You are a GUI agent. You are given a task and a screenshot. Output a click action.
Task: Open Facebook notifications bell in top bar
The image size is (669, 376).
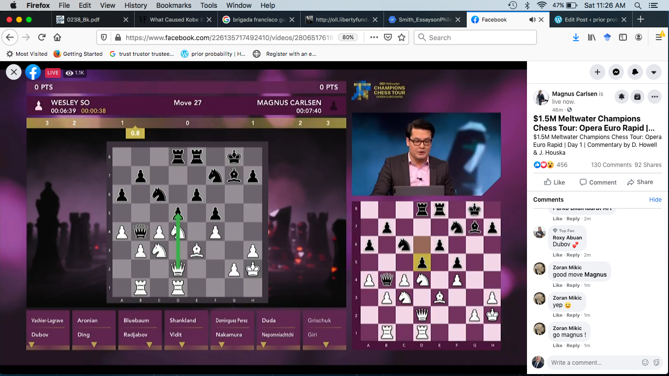click(x=635, y=72)
